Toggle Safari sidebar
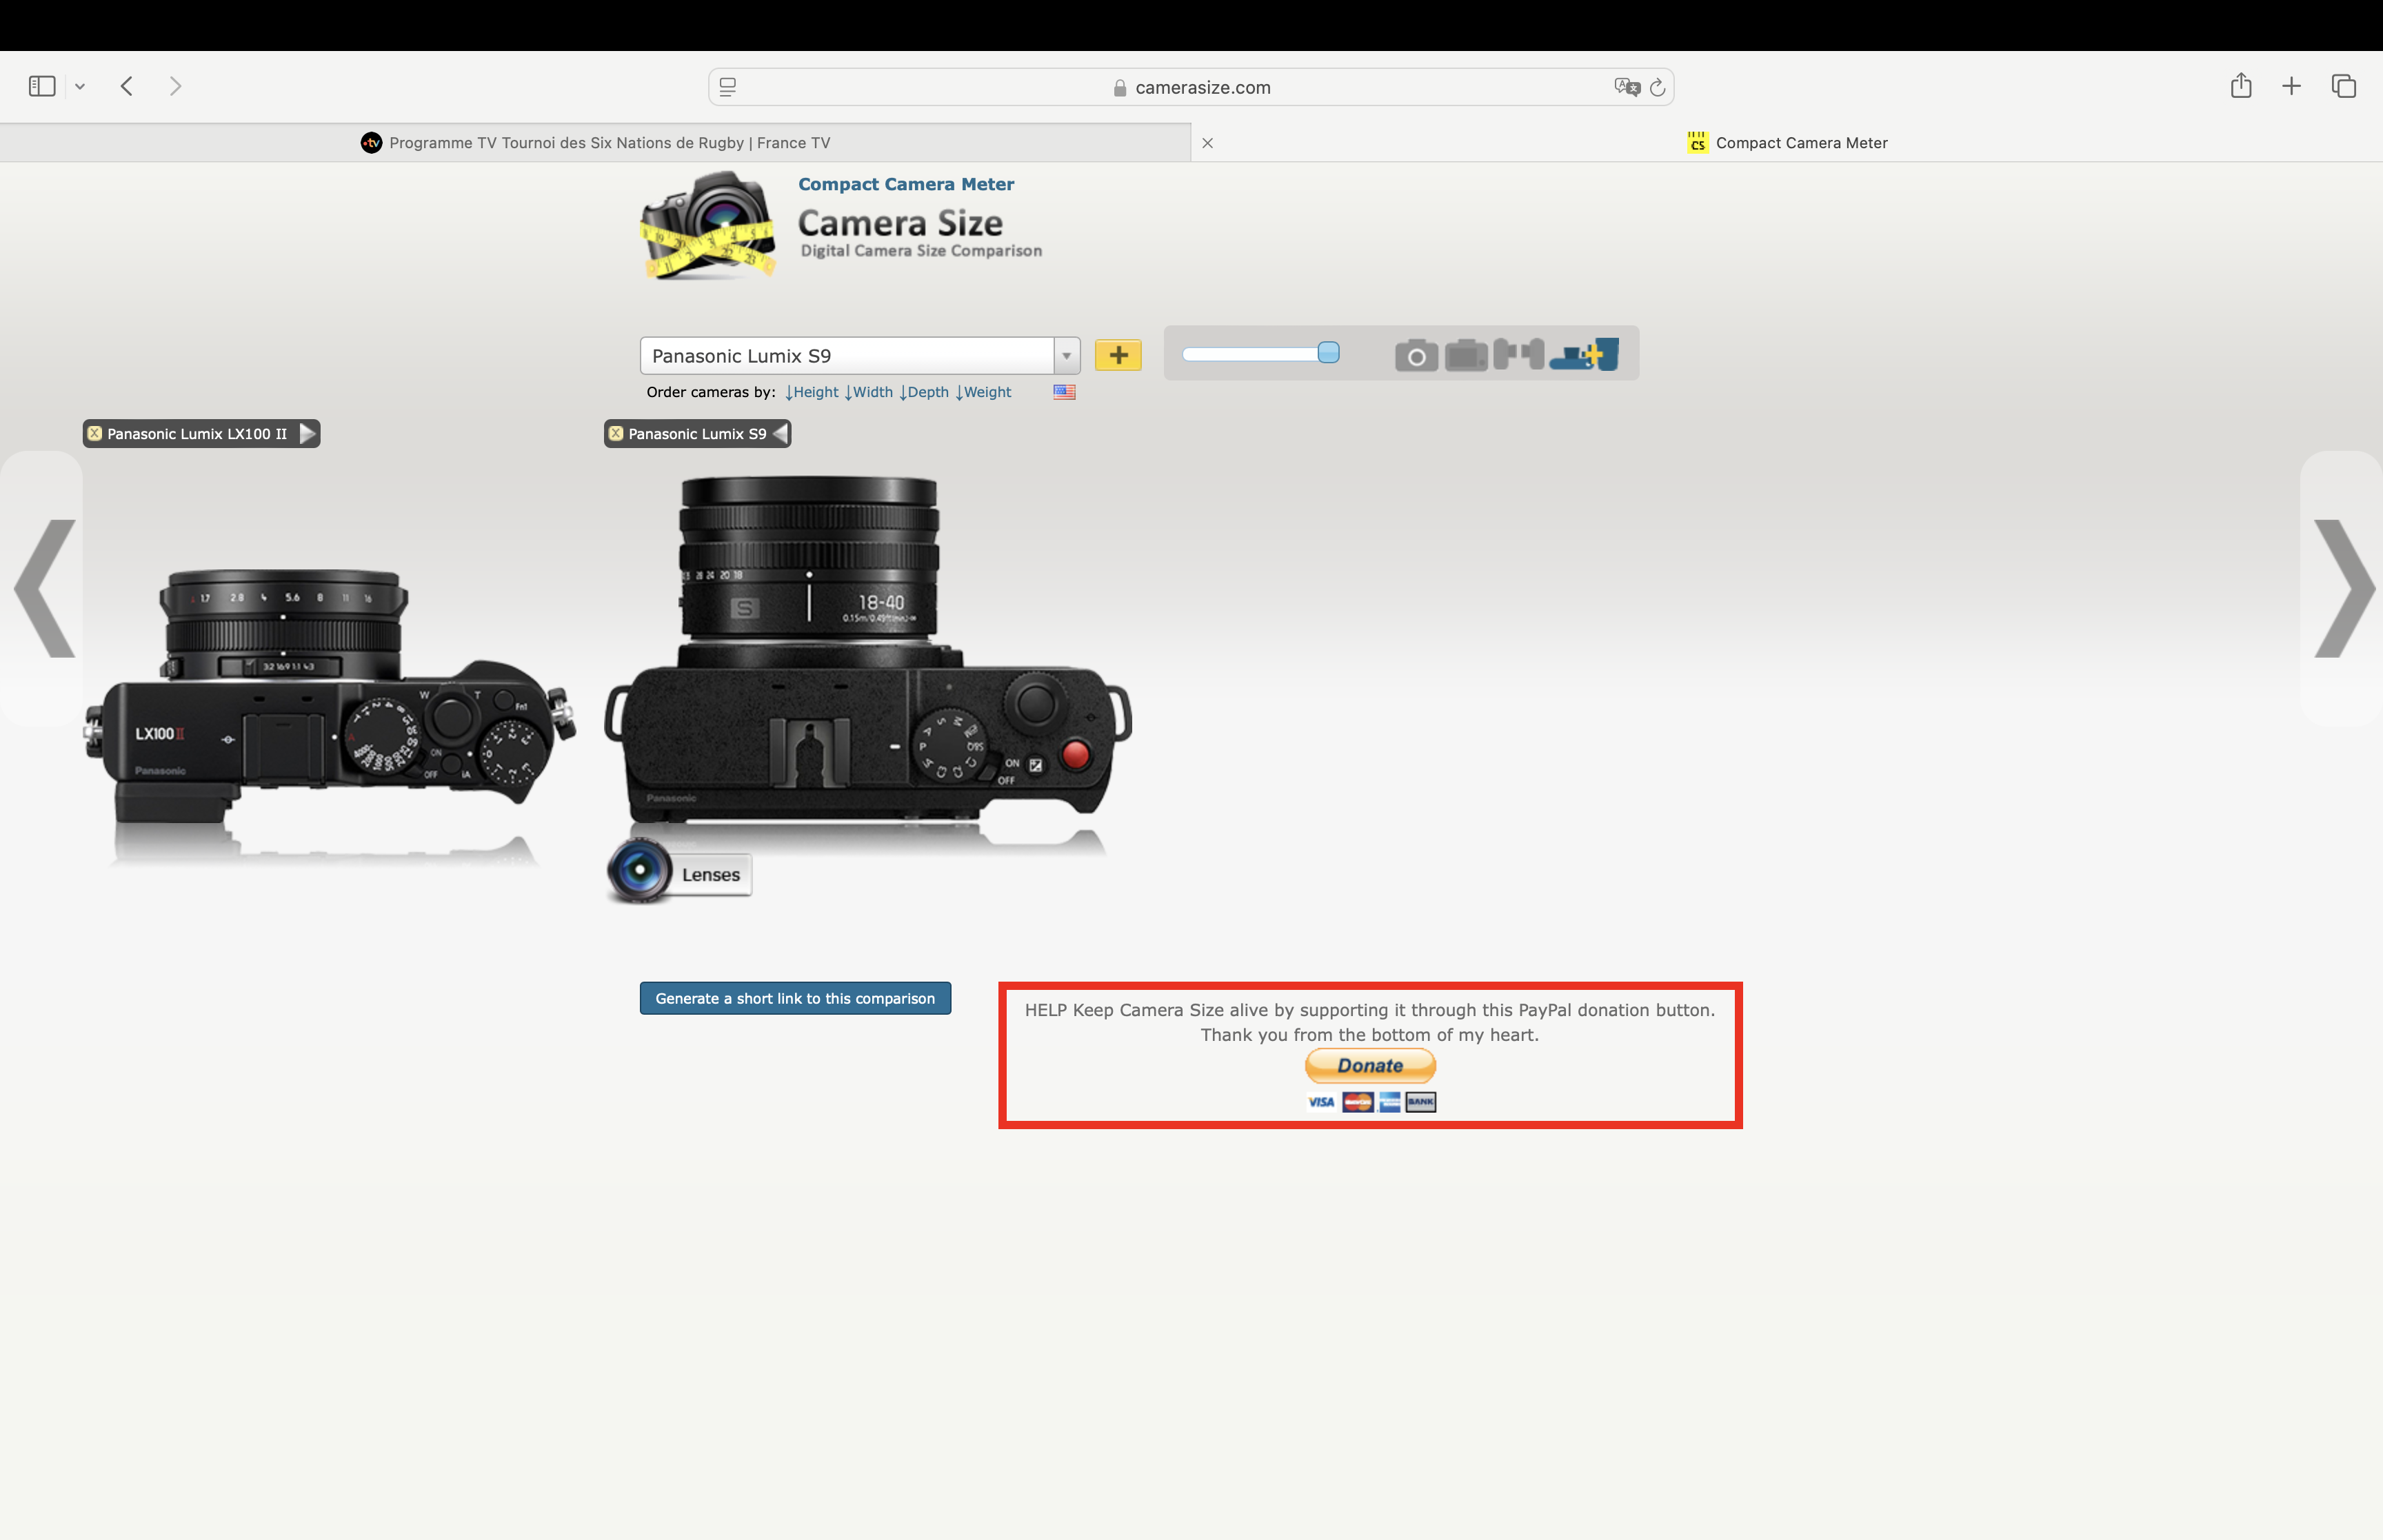The image size is (2383, 1540). coord(42,86)
